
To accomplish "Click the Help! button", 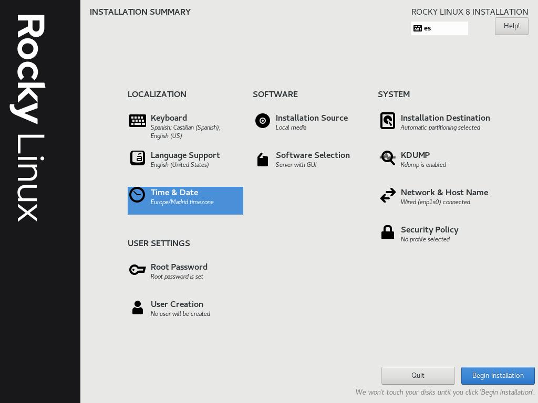I will click(512, 26).
